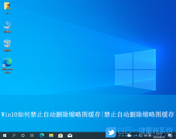Screen dimensions: 176x139
Task: Open Microsoft Store from the taskbar
Action: coord(60,136)
